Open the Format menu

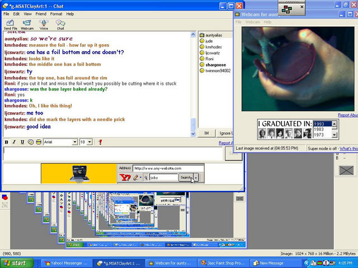pos(56,14)
